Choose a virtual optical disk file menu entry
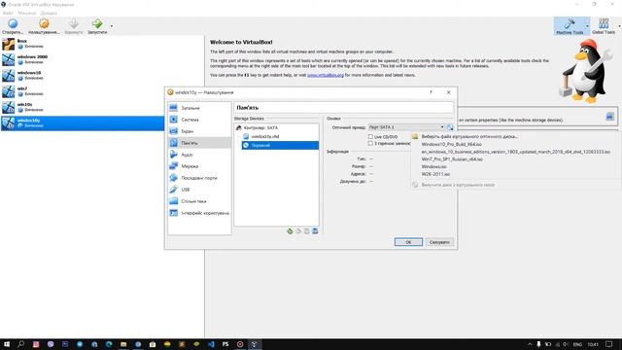The width and height of the screenshot is (622, 350). pyautogui.click(x=469, y=136)
